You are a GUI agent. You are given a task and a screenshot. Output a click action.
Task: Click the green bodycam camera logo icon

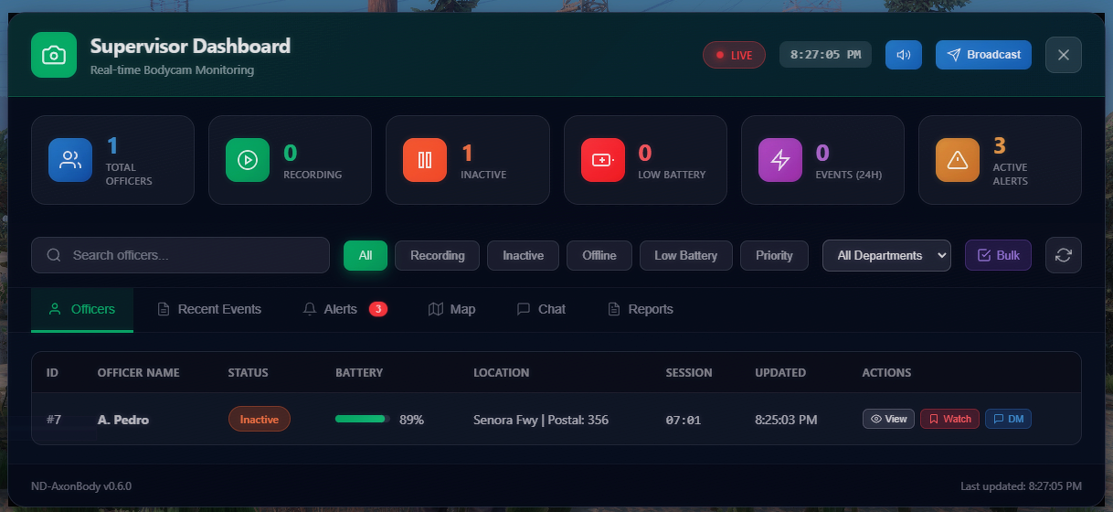click(x=54, y=56)
